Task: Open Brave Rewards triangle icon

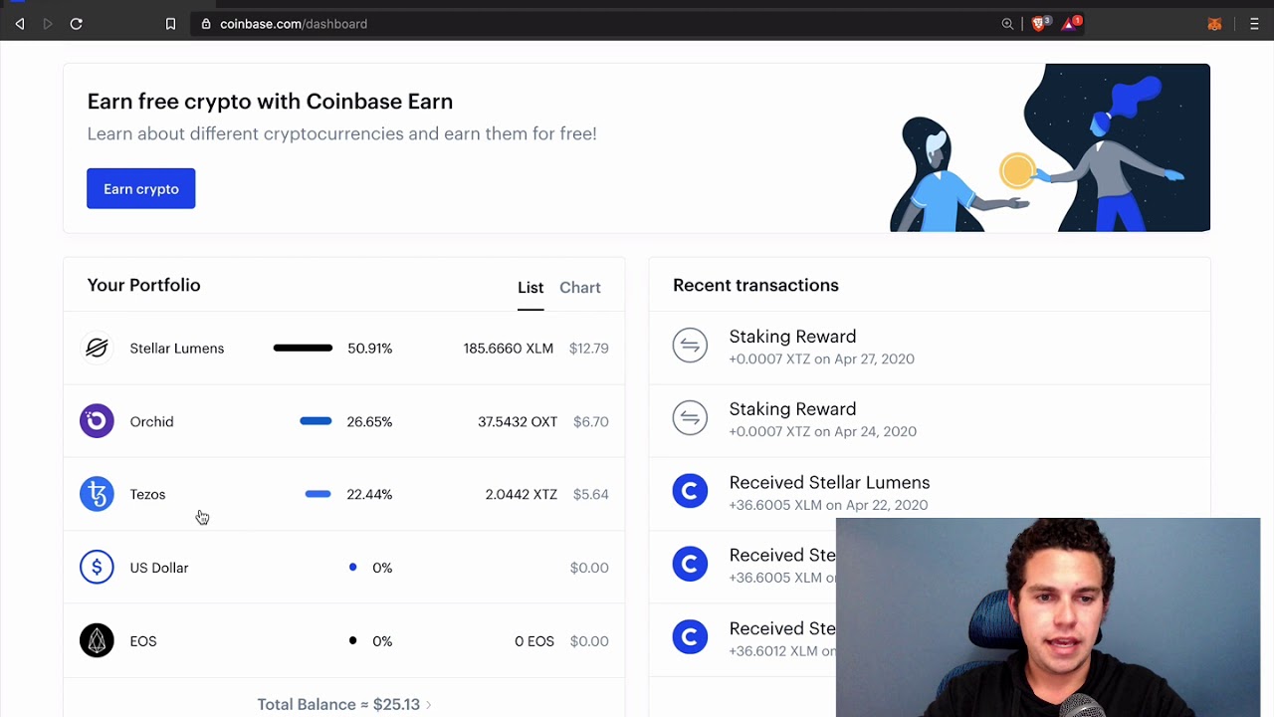Action: click(x=1071, y=23)
